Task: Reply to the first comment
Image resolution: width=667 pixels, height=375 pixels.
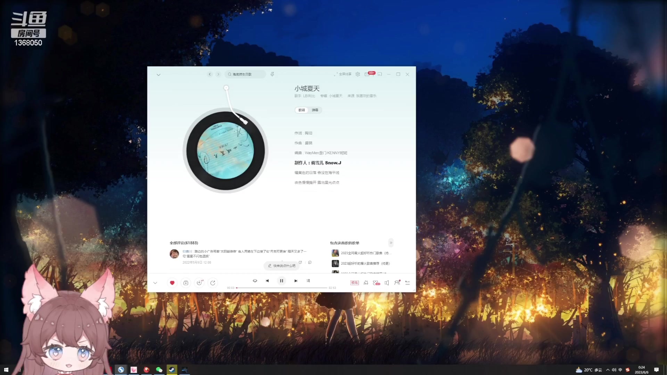Action: 310,262
